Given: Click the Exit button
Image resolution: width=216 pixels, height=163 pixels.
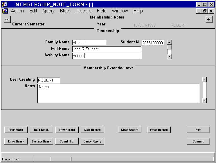Looking at the screenshot, I should [x=198, y=130].
